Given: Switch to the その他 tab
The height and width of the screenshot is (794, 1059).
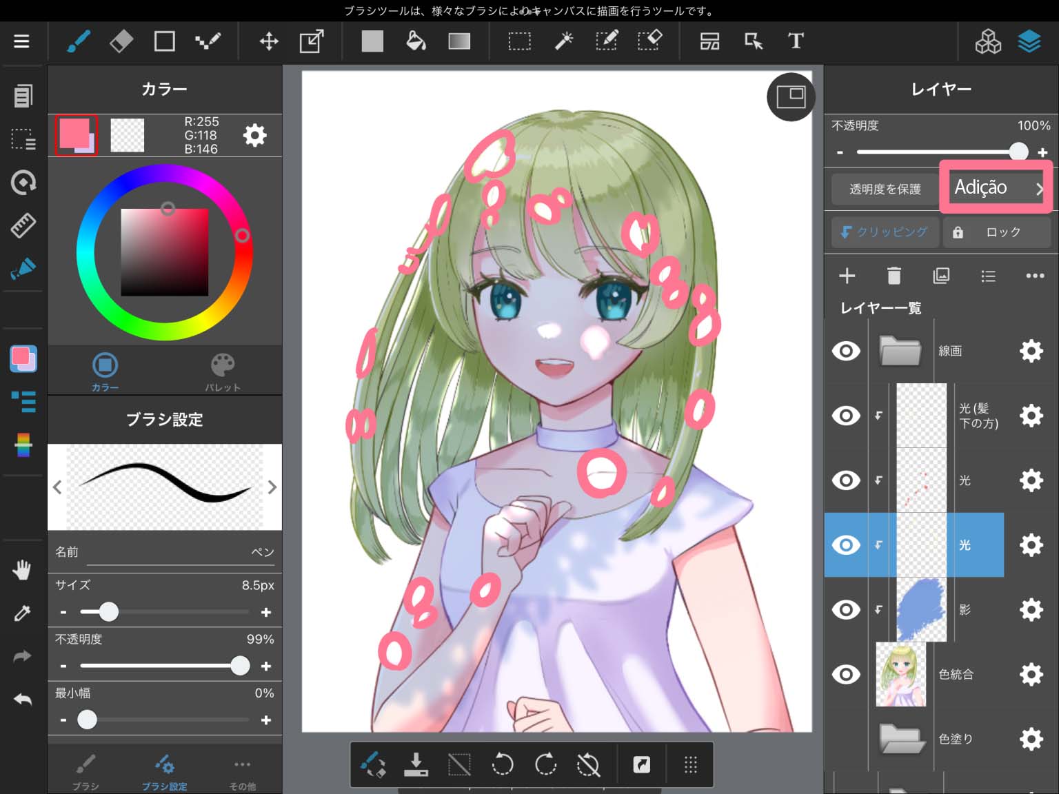Looking at the screenshot, I should 242,772.
